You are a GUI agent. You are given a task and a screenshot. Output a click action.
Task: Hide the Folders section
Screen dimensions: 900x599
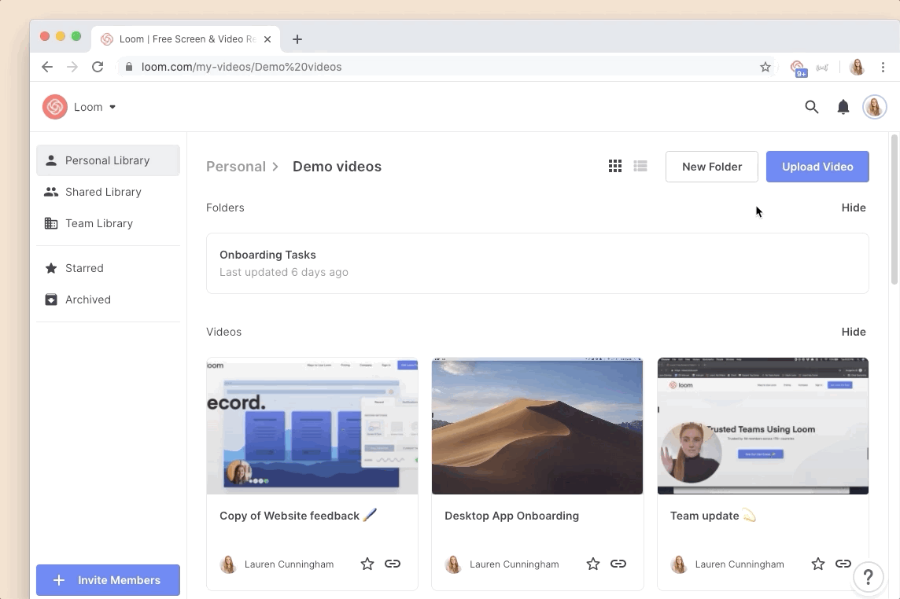pos(854,208)
